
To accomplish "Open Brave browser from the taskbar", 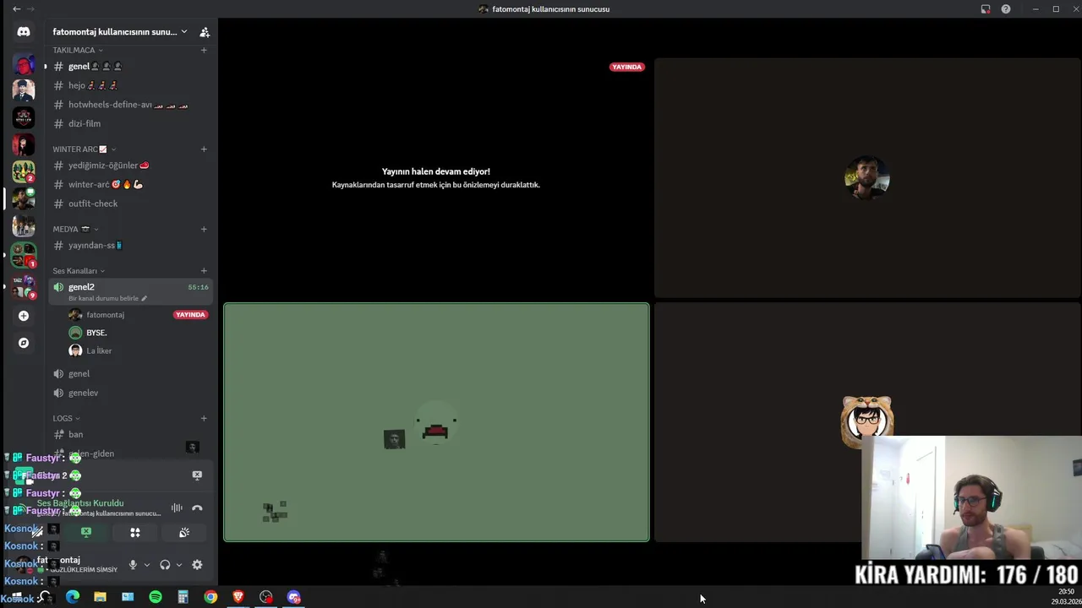I will 238,597.
